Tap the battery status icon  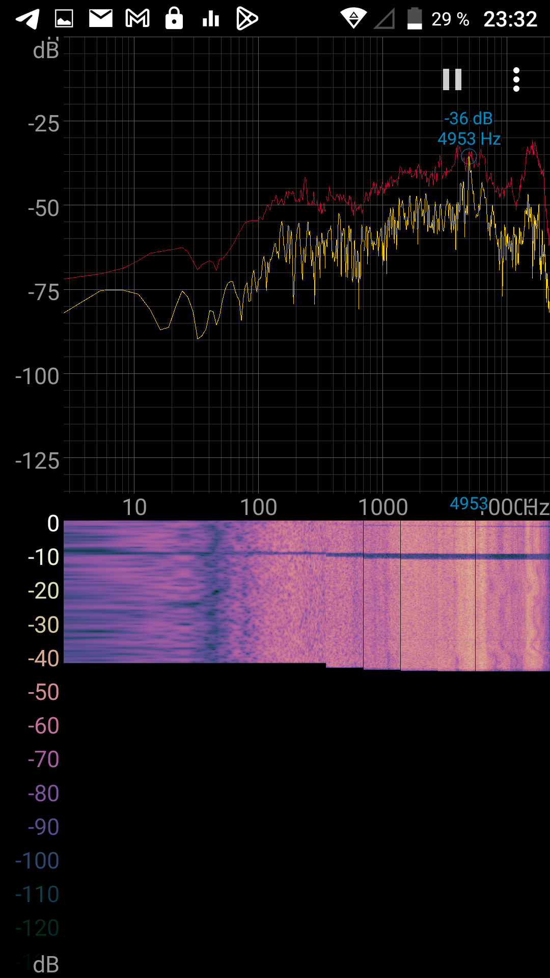415,18
